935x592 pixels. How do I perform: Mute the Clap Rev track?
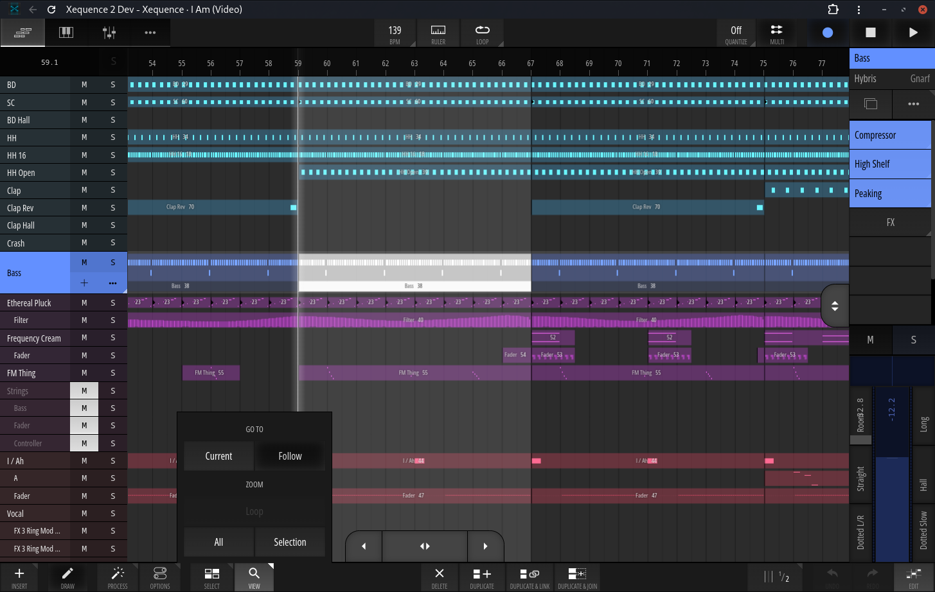click(84, 208)
